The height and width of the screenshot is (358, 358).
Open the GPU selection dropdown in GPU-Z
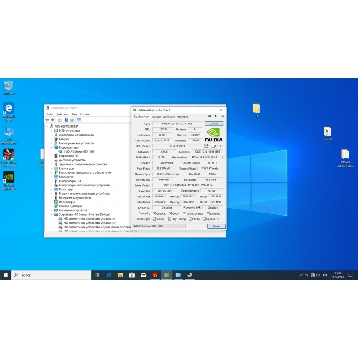pos(159,226)
